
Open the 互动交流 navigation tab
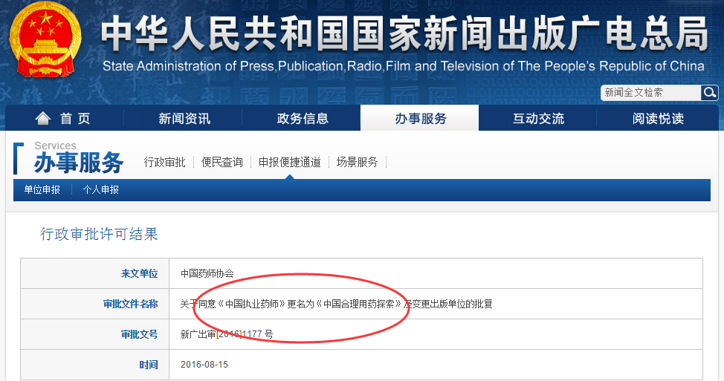538,118
